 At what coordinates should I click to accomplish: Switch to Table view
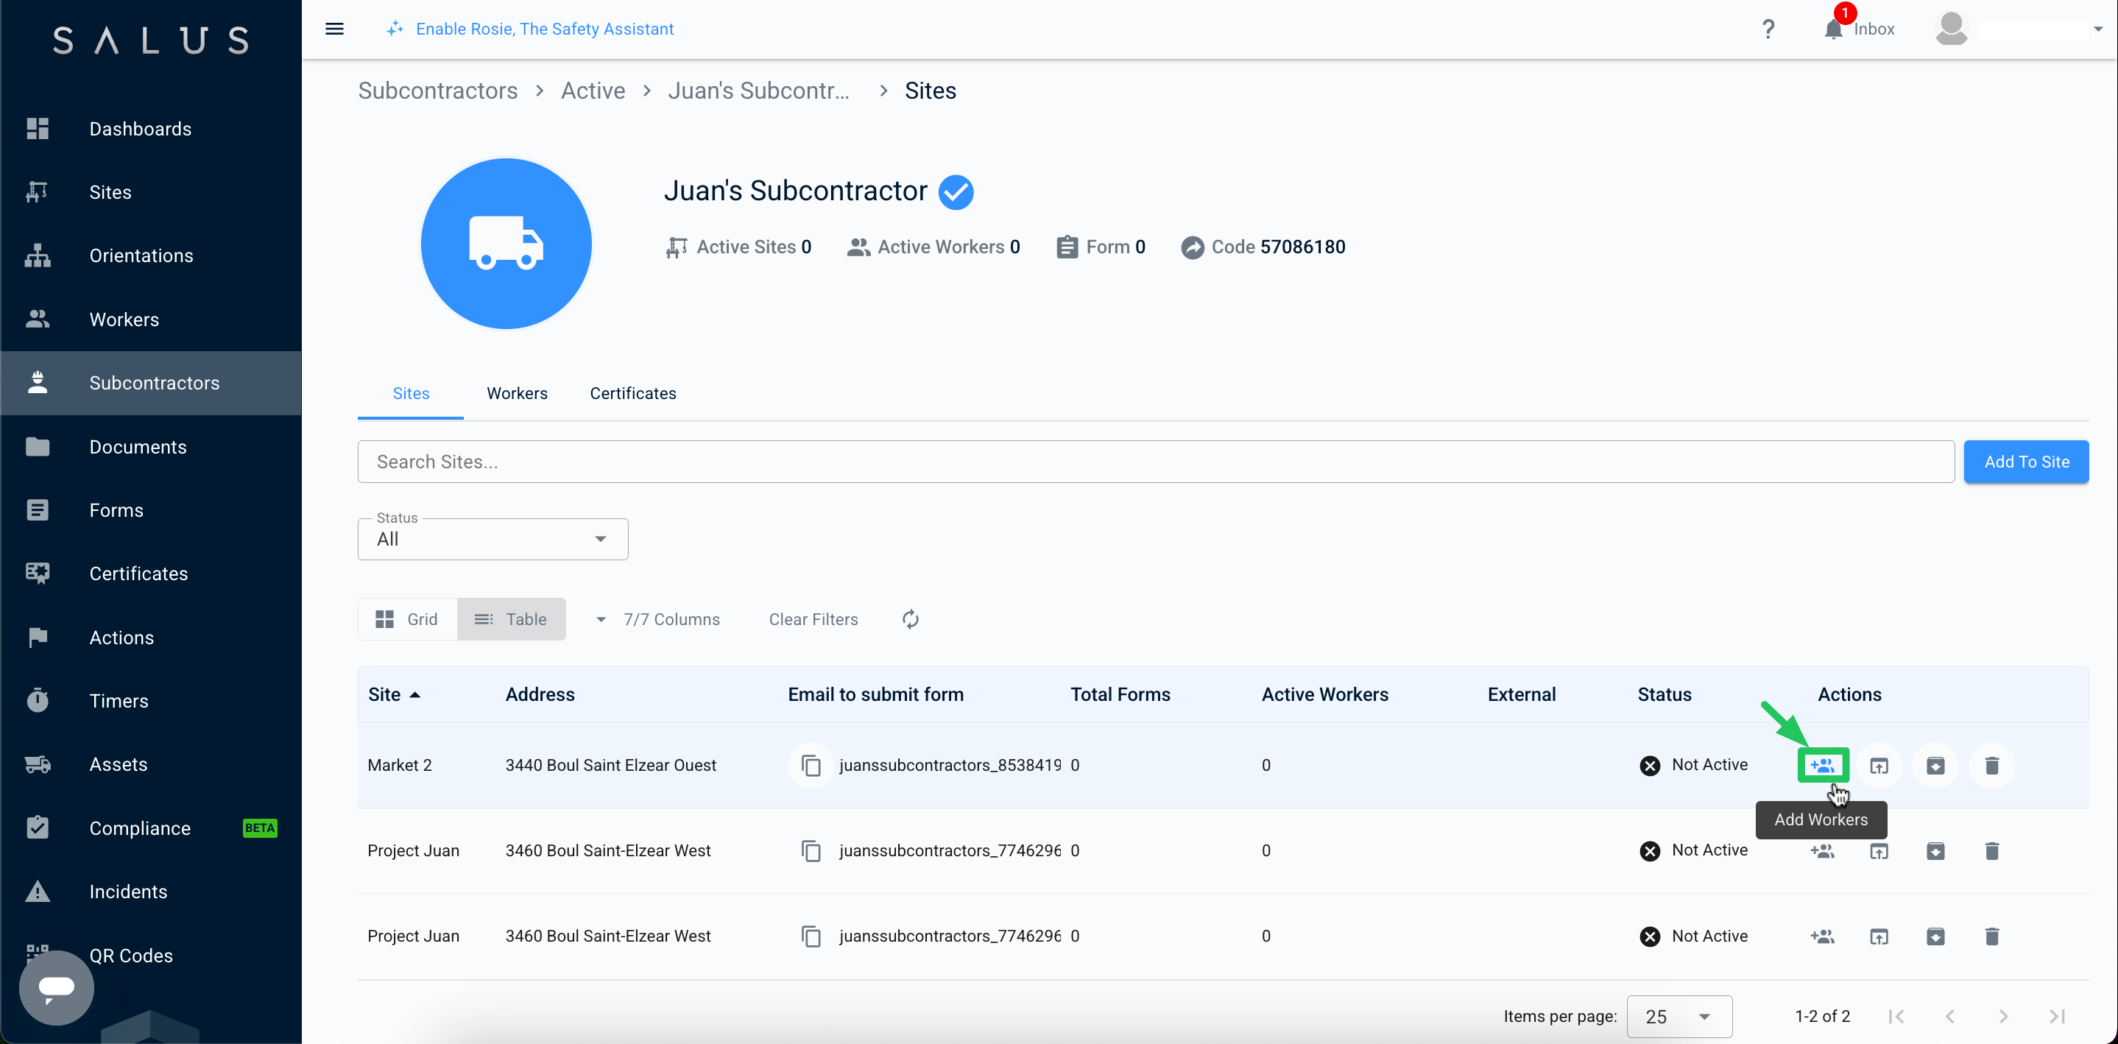point(512,620)
